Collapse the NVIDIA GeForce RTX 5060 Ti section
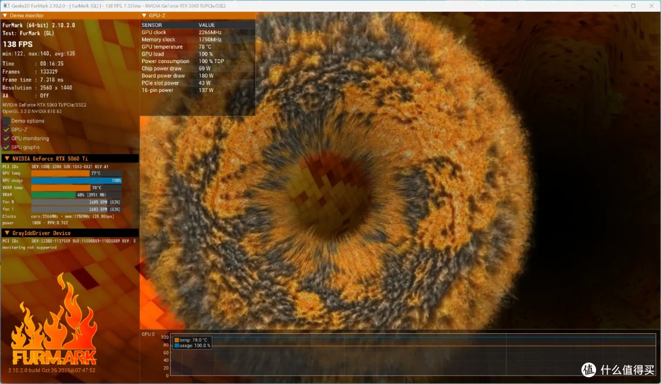The width and height of the screenshot is (661, 384). coord(7,159)
